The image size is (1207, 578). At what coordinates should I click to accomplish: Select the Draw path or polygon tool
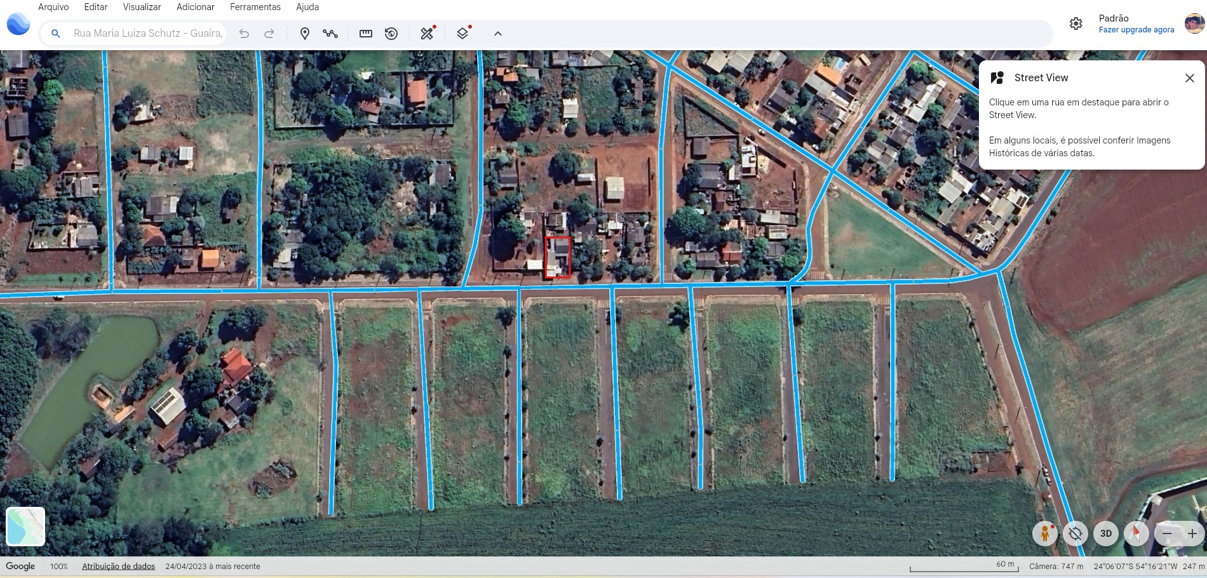tap(330, 34)
